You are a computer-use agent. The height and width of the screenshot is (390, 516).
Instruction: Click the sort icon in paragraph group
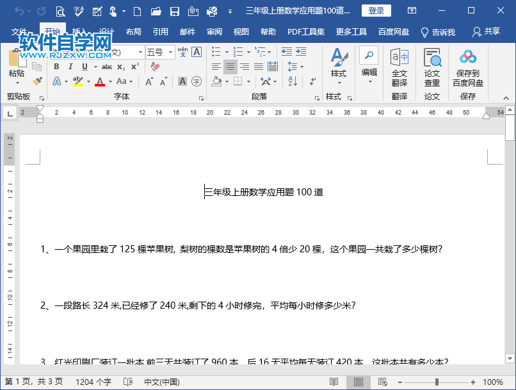tap(291, 81)
